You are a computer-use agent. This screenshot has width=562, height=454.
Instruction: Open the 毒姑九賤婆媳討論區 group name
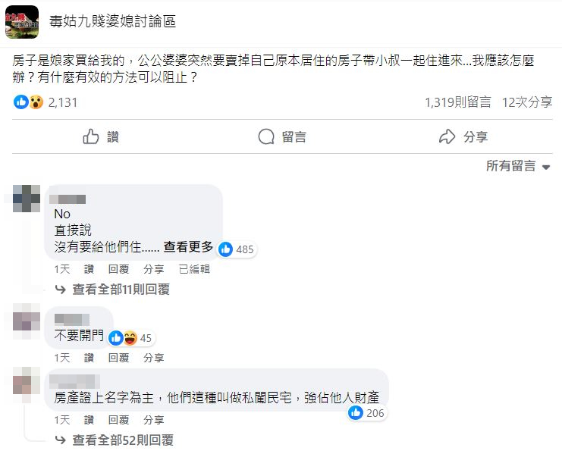point(112,22)
